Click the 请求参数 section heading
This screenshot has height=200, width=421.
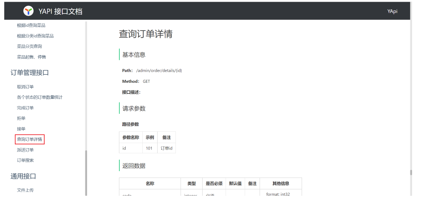click(134, 108)
